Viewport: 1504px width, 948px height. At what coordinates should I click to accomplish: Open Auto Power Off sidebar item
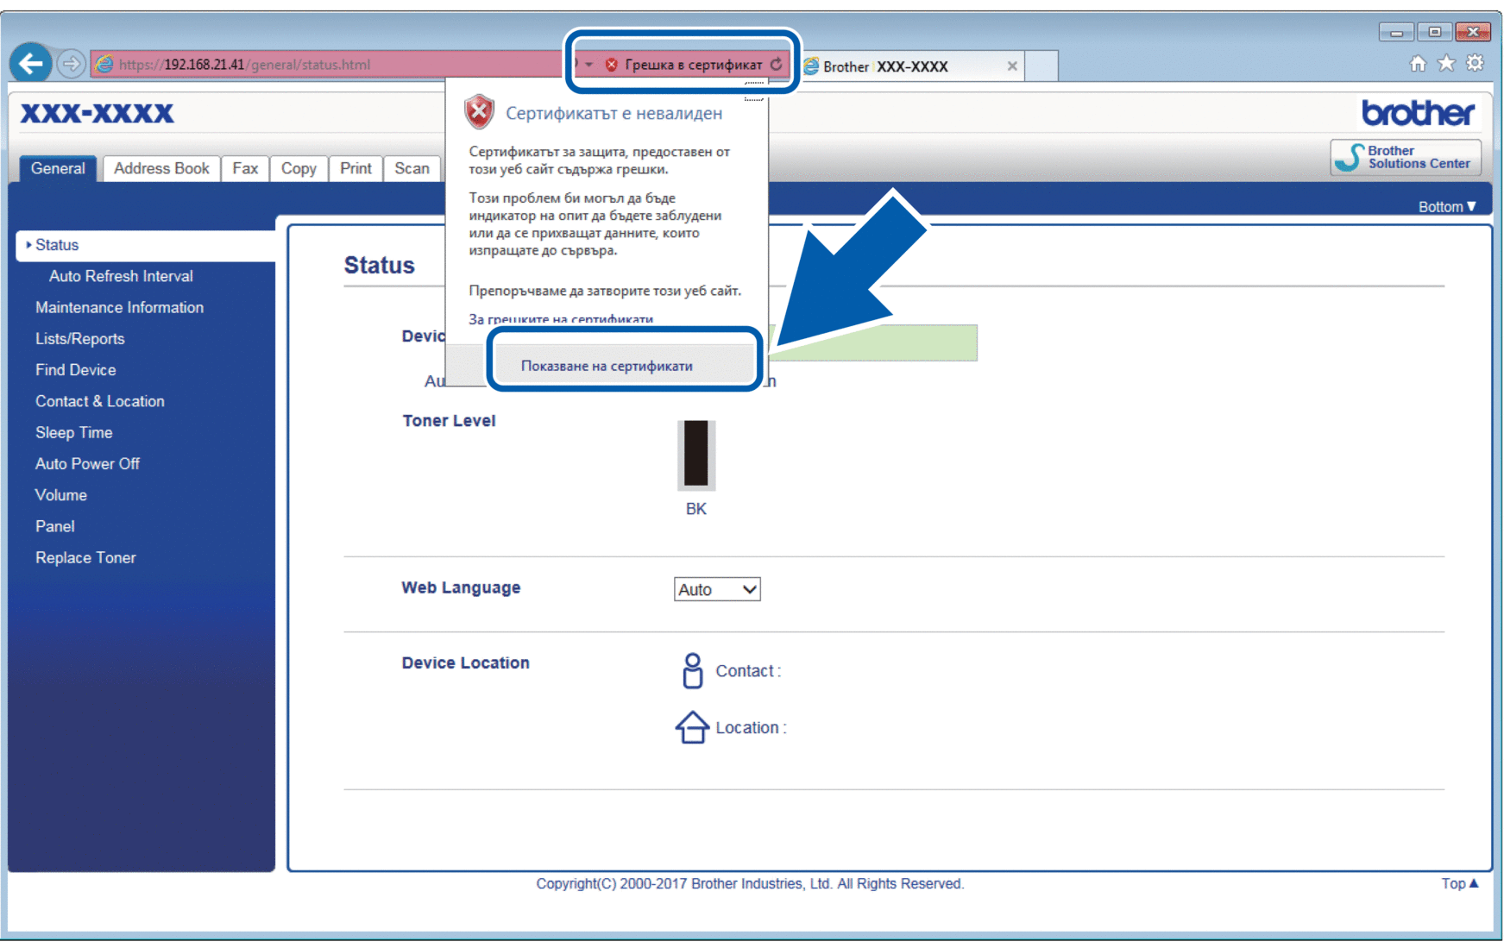coord(87,464)
